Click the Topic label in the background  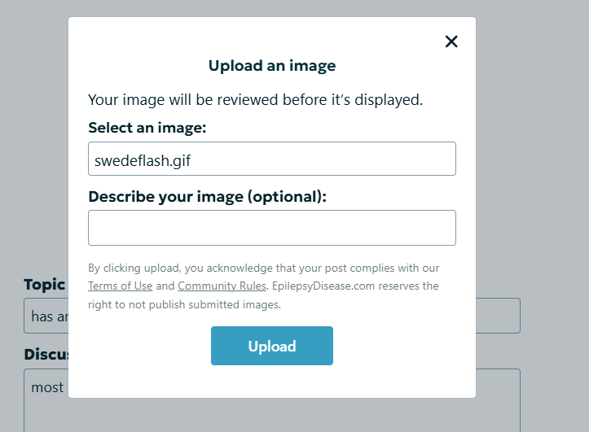pyautogui.click(x=45, y=285)
